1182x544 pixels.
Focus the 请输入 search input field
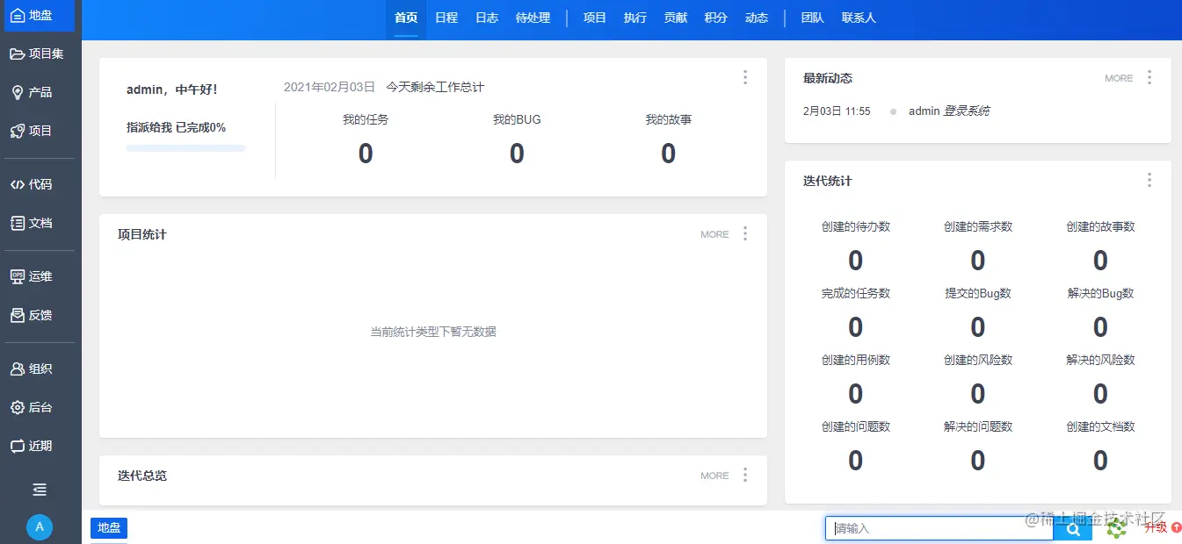[x=939, y=528]
